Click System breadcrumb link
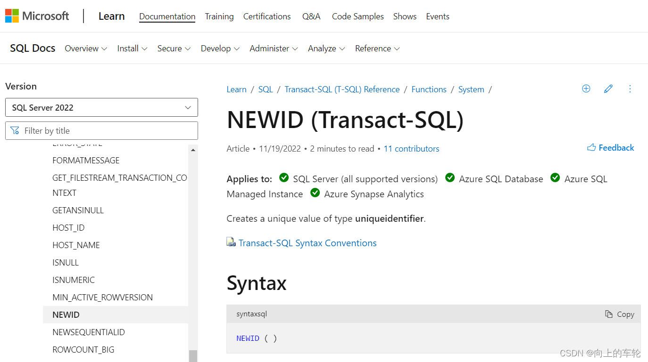The height and width of the screenshot is (362, 648). click(471, 89)
